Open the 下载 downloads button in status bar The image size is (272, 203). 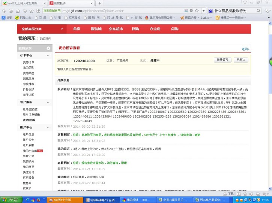pos(228,194)
